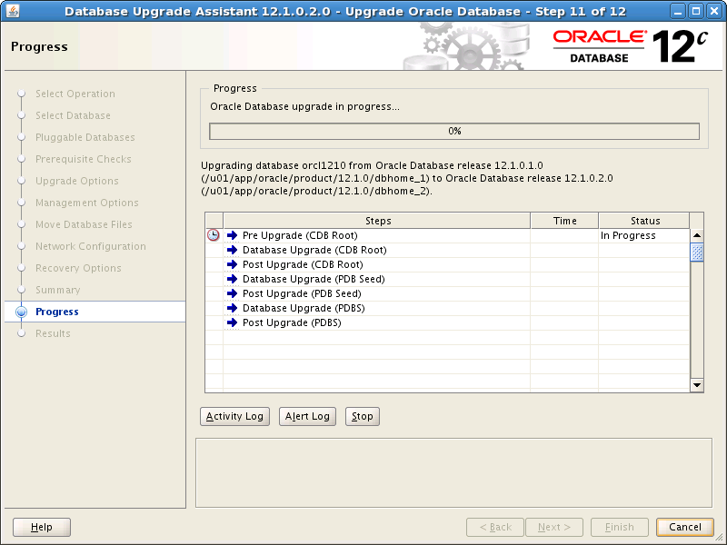Open the Management Options step

click(87, 203)
